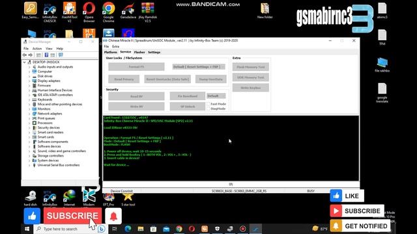This screenshot has height=234, width=417.
Task: Click the 0% progress bar below the log
Action: coord(231,184)
